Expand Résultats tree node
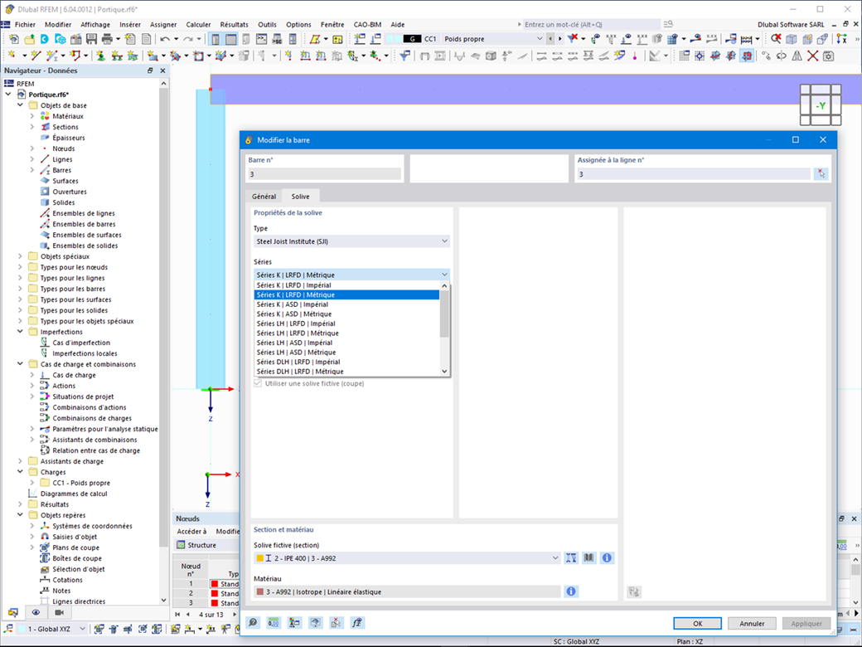 21,504
